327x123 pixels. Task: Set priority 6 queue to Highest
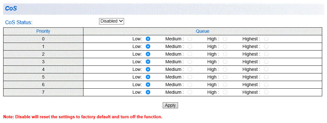pyautogui.click(x=266, y=85)
